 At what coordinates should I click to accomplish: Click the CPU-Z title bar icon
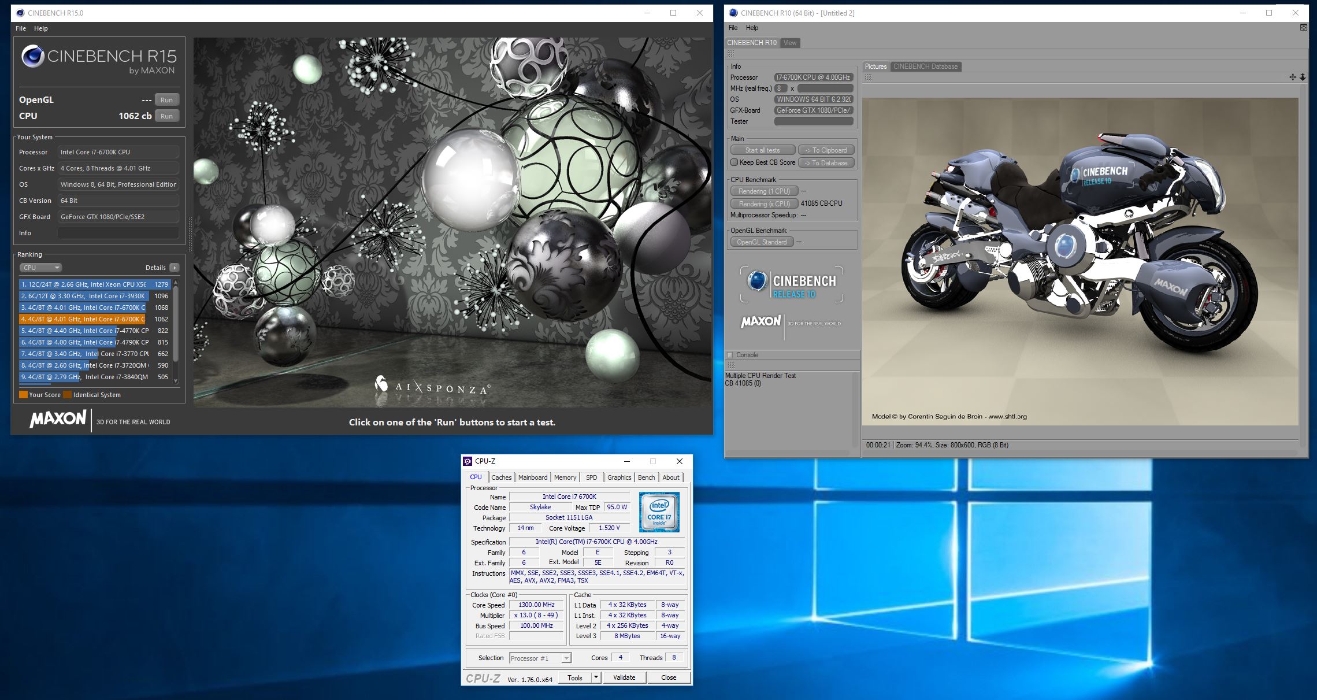click(468, 461)
